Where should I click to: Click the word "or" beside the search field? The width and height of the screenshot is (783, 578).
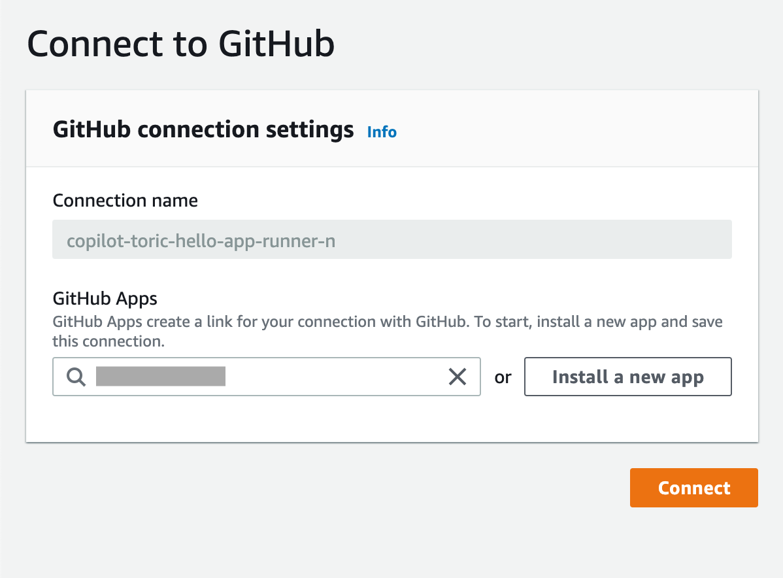(x=503, y=377)
